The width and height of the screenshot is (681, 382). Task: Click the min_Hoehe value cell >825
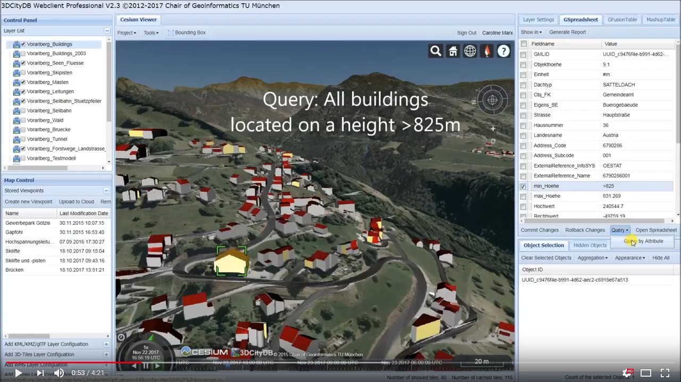pyautogui.click(x=637, y=186)
